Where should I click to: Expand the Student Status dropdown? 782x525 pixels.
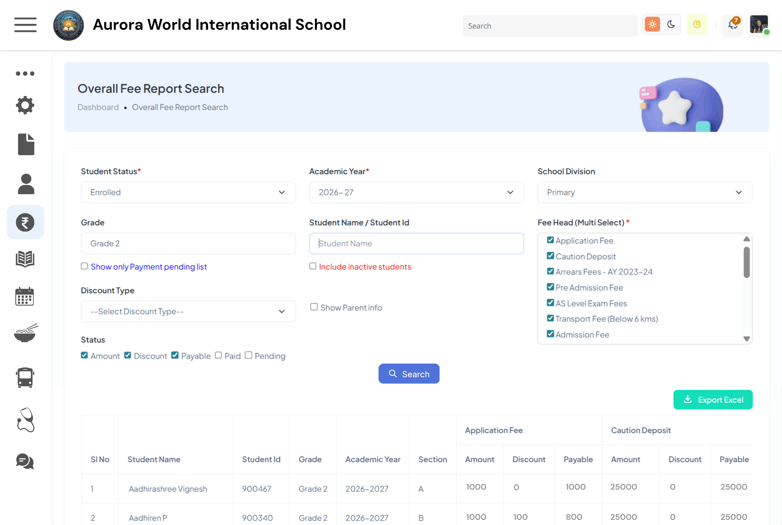pyautogui.click(x=188, y=192)
